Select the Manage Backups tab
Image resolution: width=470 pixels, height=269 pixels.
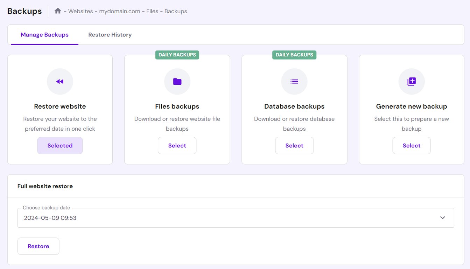click(44, 34)
